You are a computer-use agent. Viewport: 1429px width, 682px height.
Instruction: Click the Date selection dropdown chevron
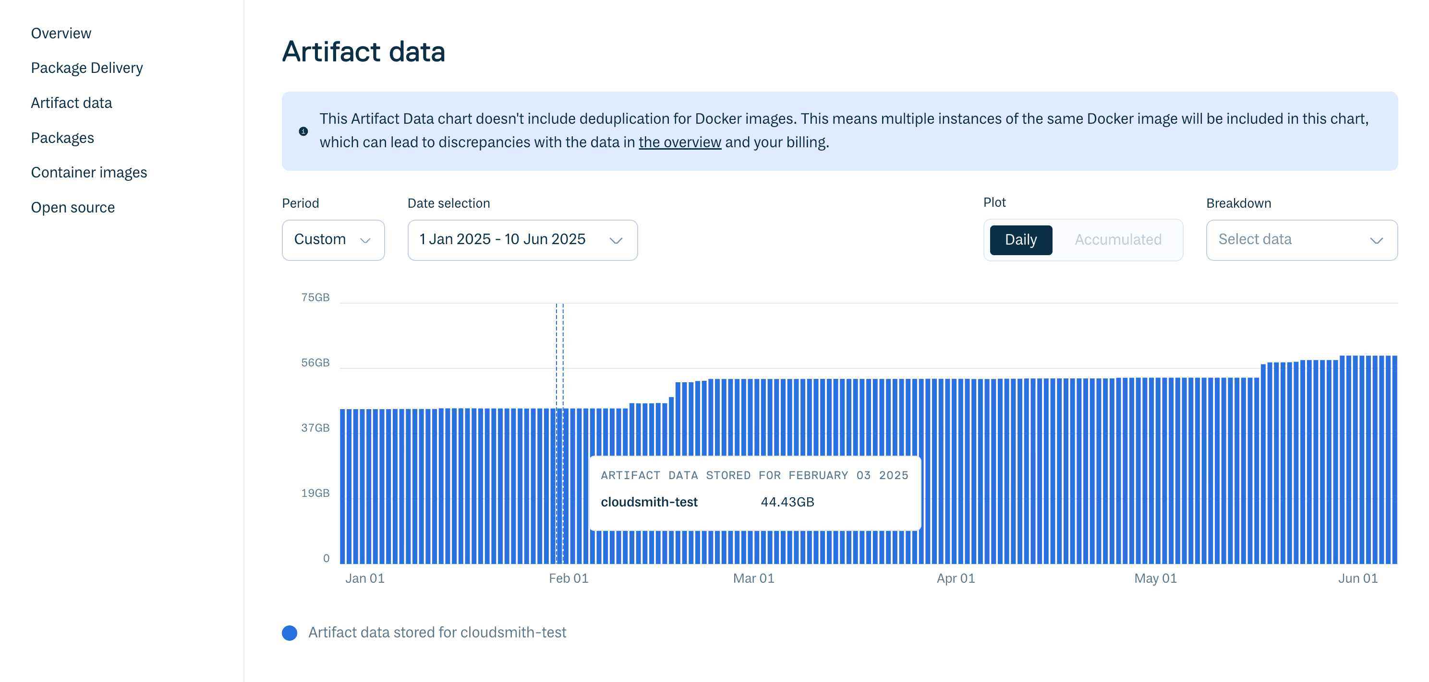pos(617,241)
